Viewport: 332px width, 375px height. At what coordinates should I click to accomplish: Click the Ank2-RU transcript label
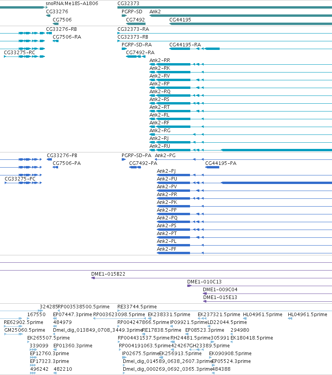(160, 146)
